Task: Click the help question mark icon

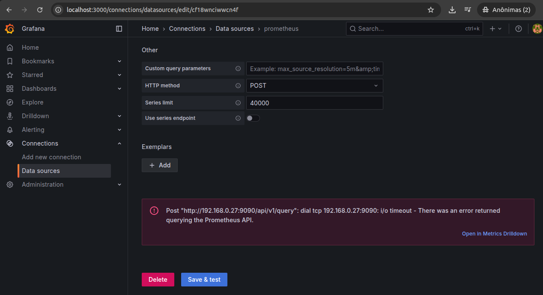Action: coord(519,29)
